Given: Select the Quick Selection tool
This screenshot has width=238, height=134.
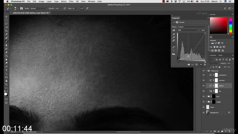Looking at the screenshot, I should 6,27.
